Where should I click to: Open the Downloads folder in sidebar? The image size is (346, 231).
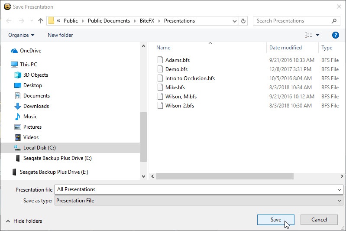36,106
